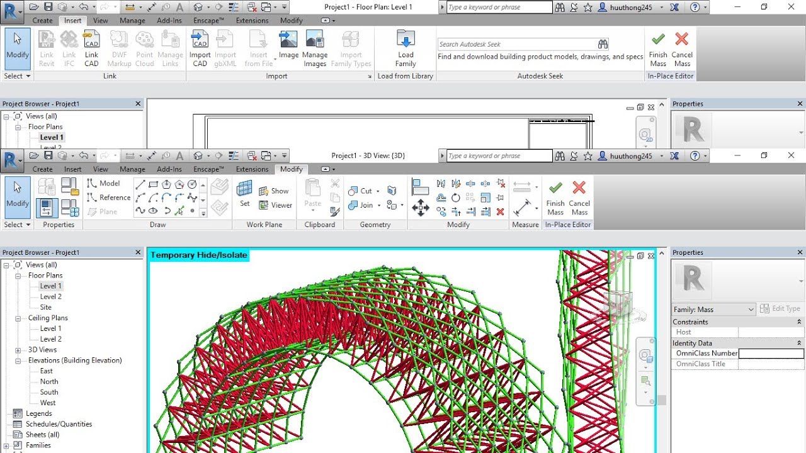This screenshot has height=453, width=806.
Task: Collapse the Constraints section in Properties
Action: pos(800,322)
